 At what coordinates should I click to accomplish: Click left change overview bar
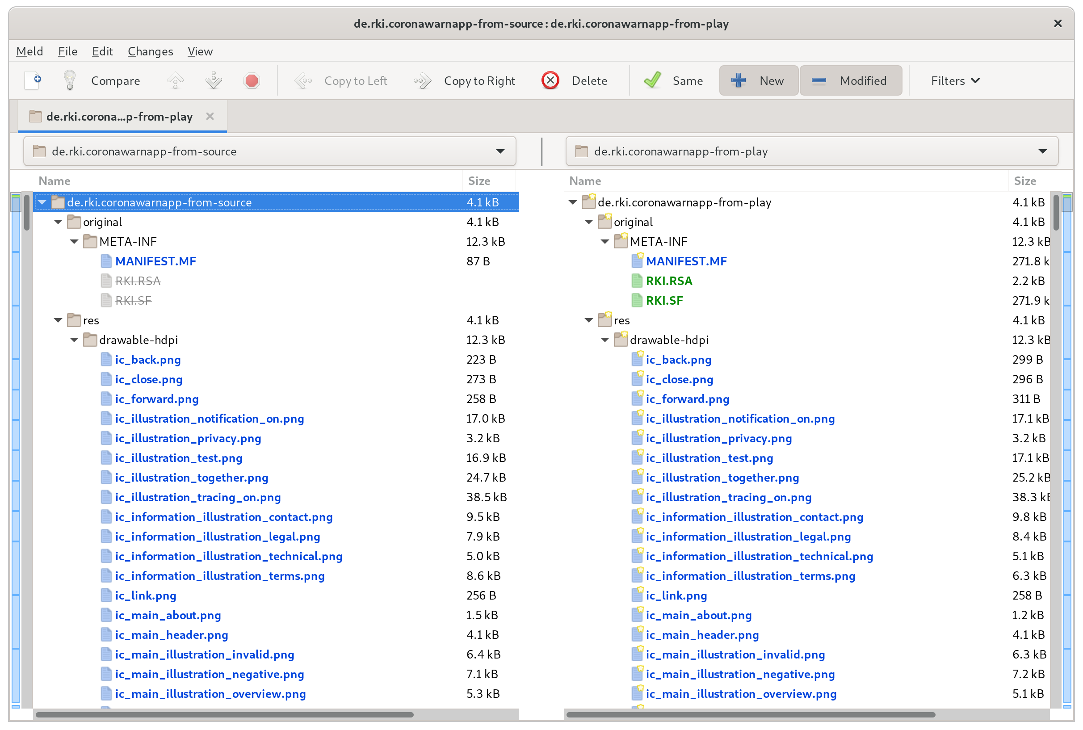tap(15, 450)
